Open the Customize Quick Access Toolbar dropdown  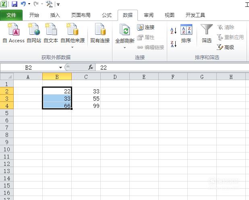pyautogui.click(x=58, y=4)
